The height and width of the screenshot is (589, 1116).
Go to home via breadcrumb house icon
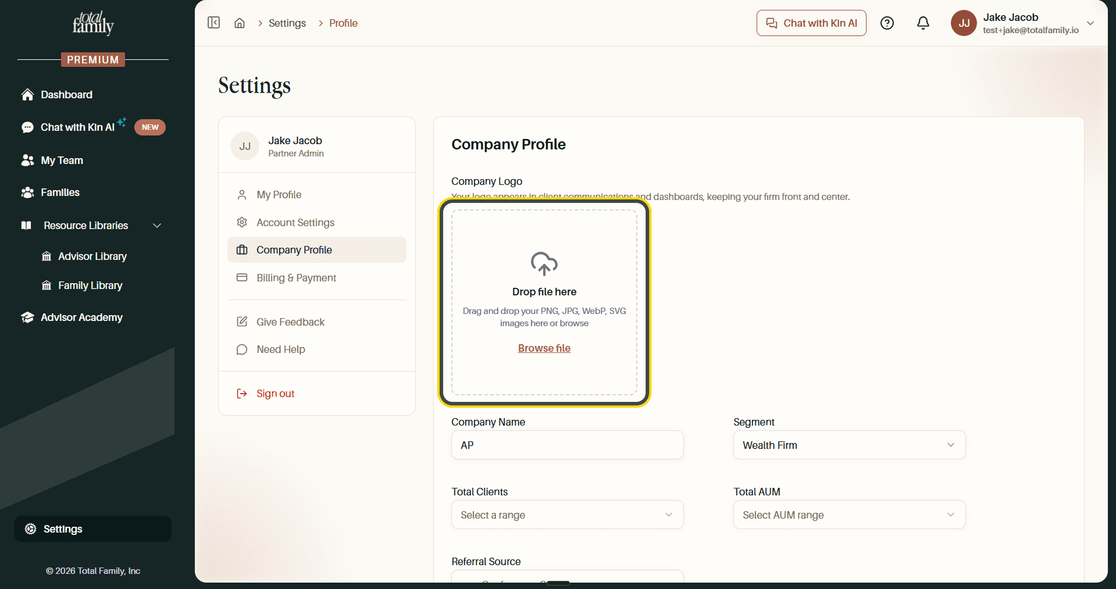240,23
